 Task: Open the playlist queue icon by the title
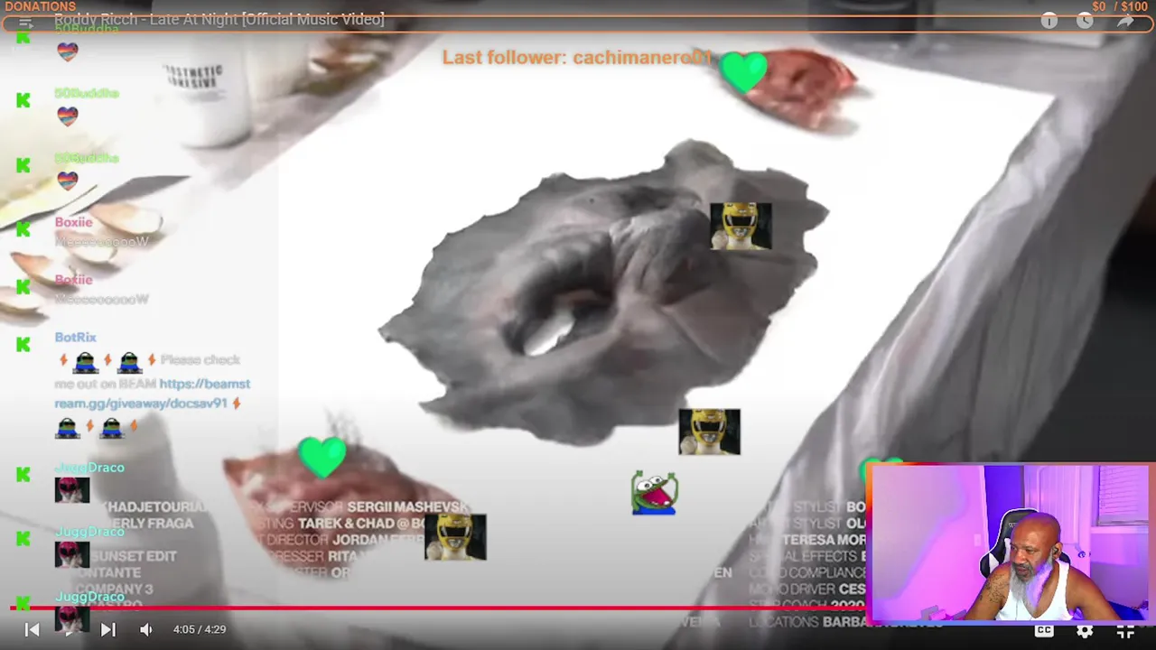click(x=25, y=22)
